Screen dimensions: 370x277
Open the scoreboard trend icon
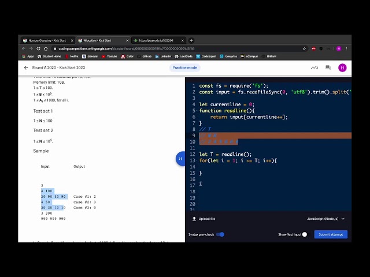click(x=314, y=68)
